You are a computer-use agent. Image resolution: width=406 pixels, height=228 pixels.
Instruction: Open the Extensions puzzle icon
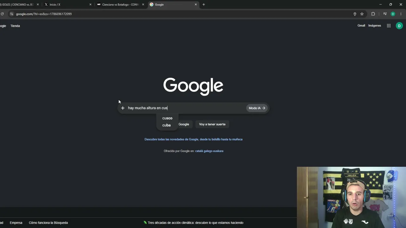click(373, 14)
